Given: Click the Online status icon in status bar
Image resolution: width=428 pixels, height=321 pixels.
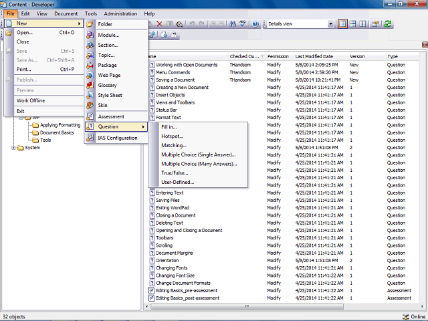Looking at the screenshot, I should click(406, 316).
